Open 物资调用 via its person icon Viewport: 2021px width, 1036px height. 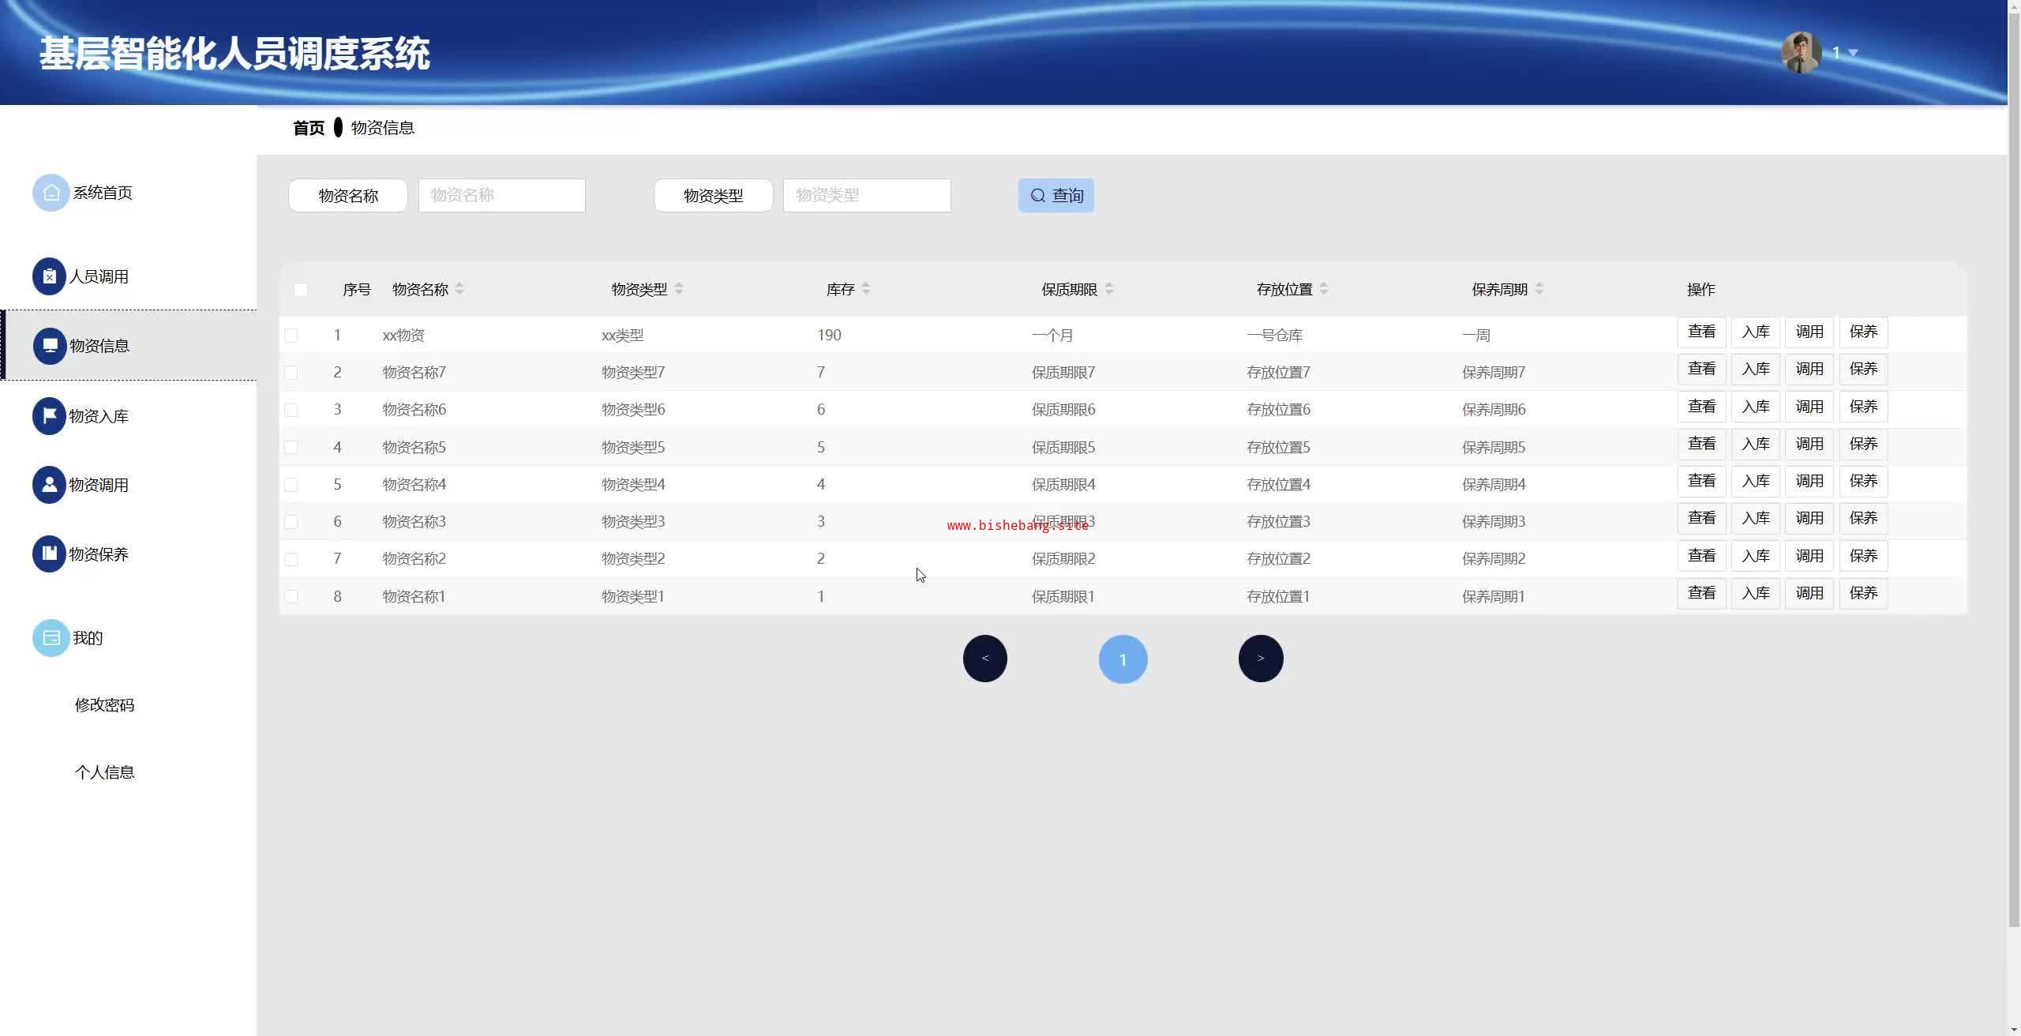49,485
